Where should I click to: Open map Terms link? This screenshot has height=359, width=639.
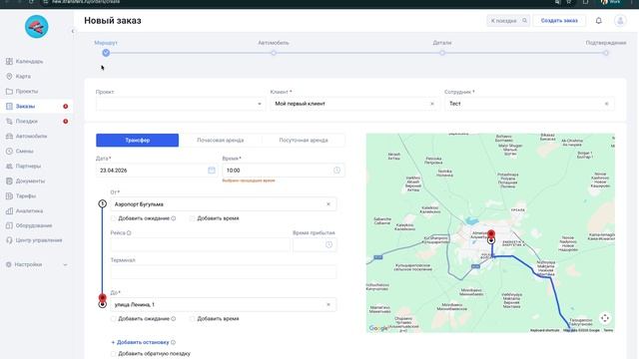[608, 330]
